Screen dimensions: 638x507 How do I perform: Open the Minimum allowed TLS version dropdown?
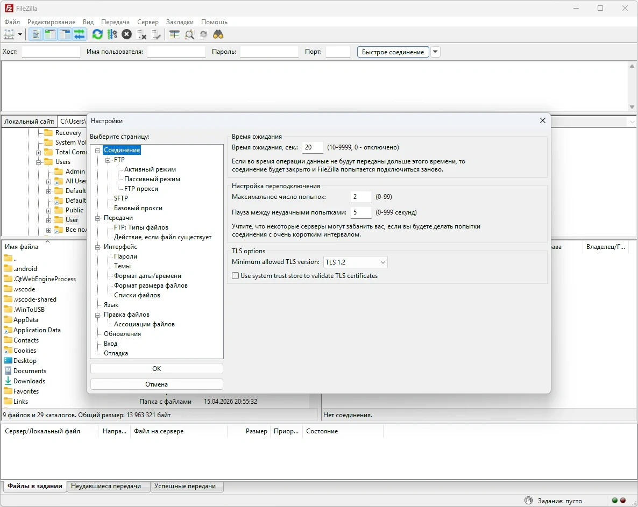click(355, 262)
